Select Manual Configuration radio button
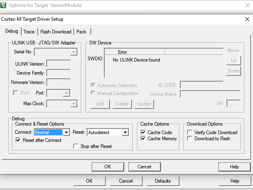This screenshot has height=190, width=253. pyautogui.click(x=93, y=93)
